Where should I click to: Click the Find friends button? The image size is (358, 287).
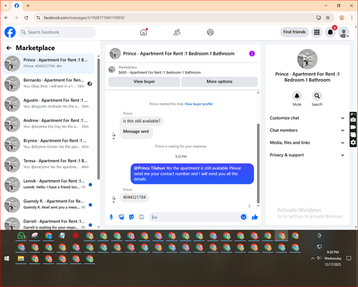pyautogui.click(x=294, y=32)
